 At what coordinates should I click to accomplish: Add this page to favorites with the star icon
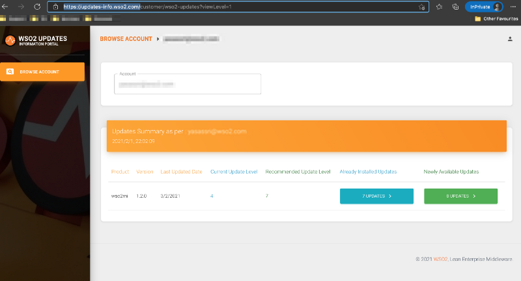pyautogui.click(x=422, y=7)
